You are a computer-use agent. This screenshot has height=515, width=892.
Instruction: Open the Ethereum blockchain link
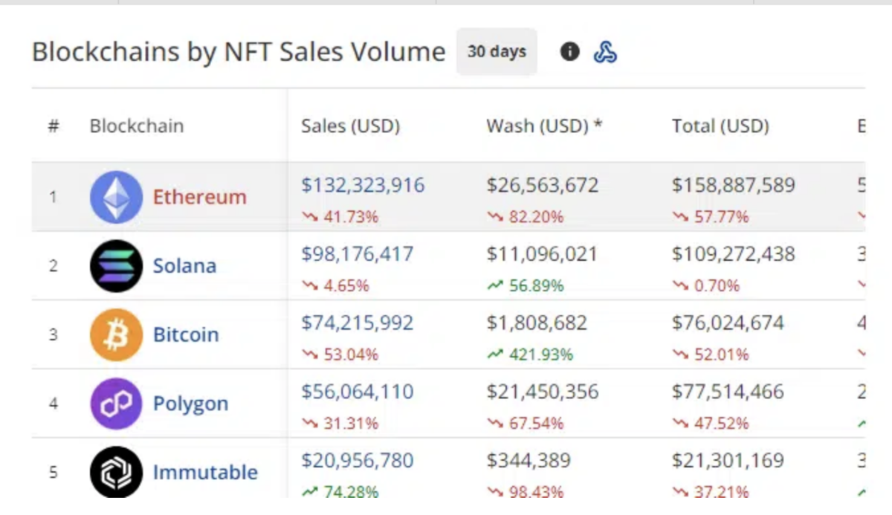pos(199,197)
